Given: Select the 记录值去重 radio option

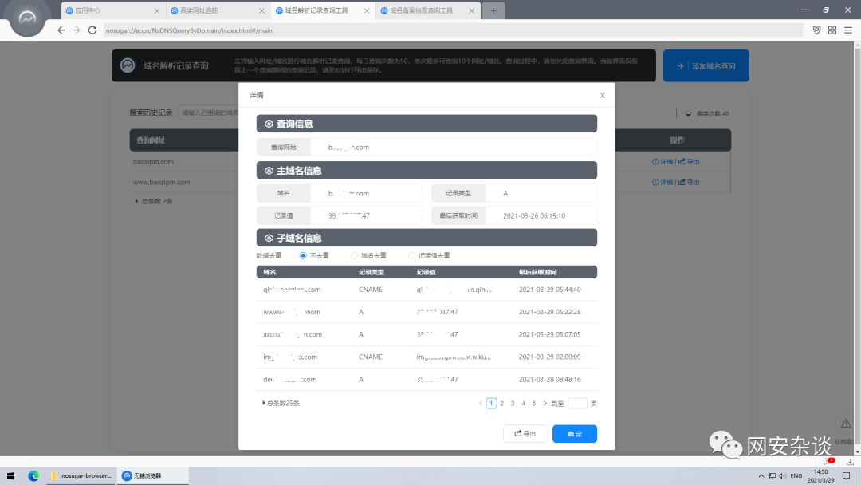Looking at the screenshot, I should [411, 255].
